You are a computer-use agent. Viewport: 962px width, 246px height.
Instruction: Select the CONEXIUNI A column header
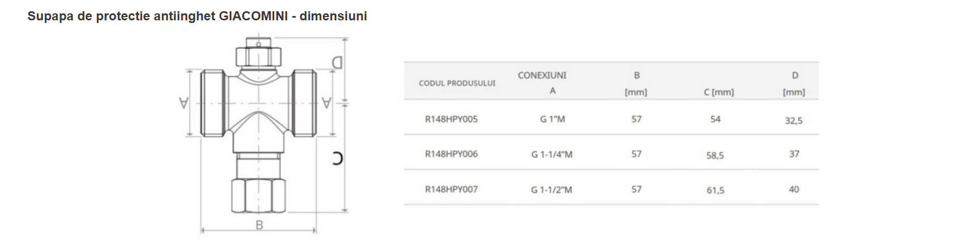click(542, 83)
